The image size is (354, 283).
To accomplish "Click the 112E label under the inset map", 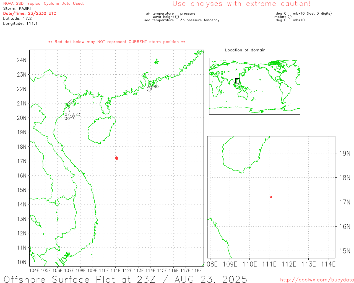I will (289, 264).
